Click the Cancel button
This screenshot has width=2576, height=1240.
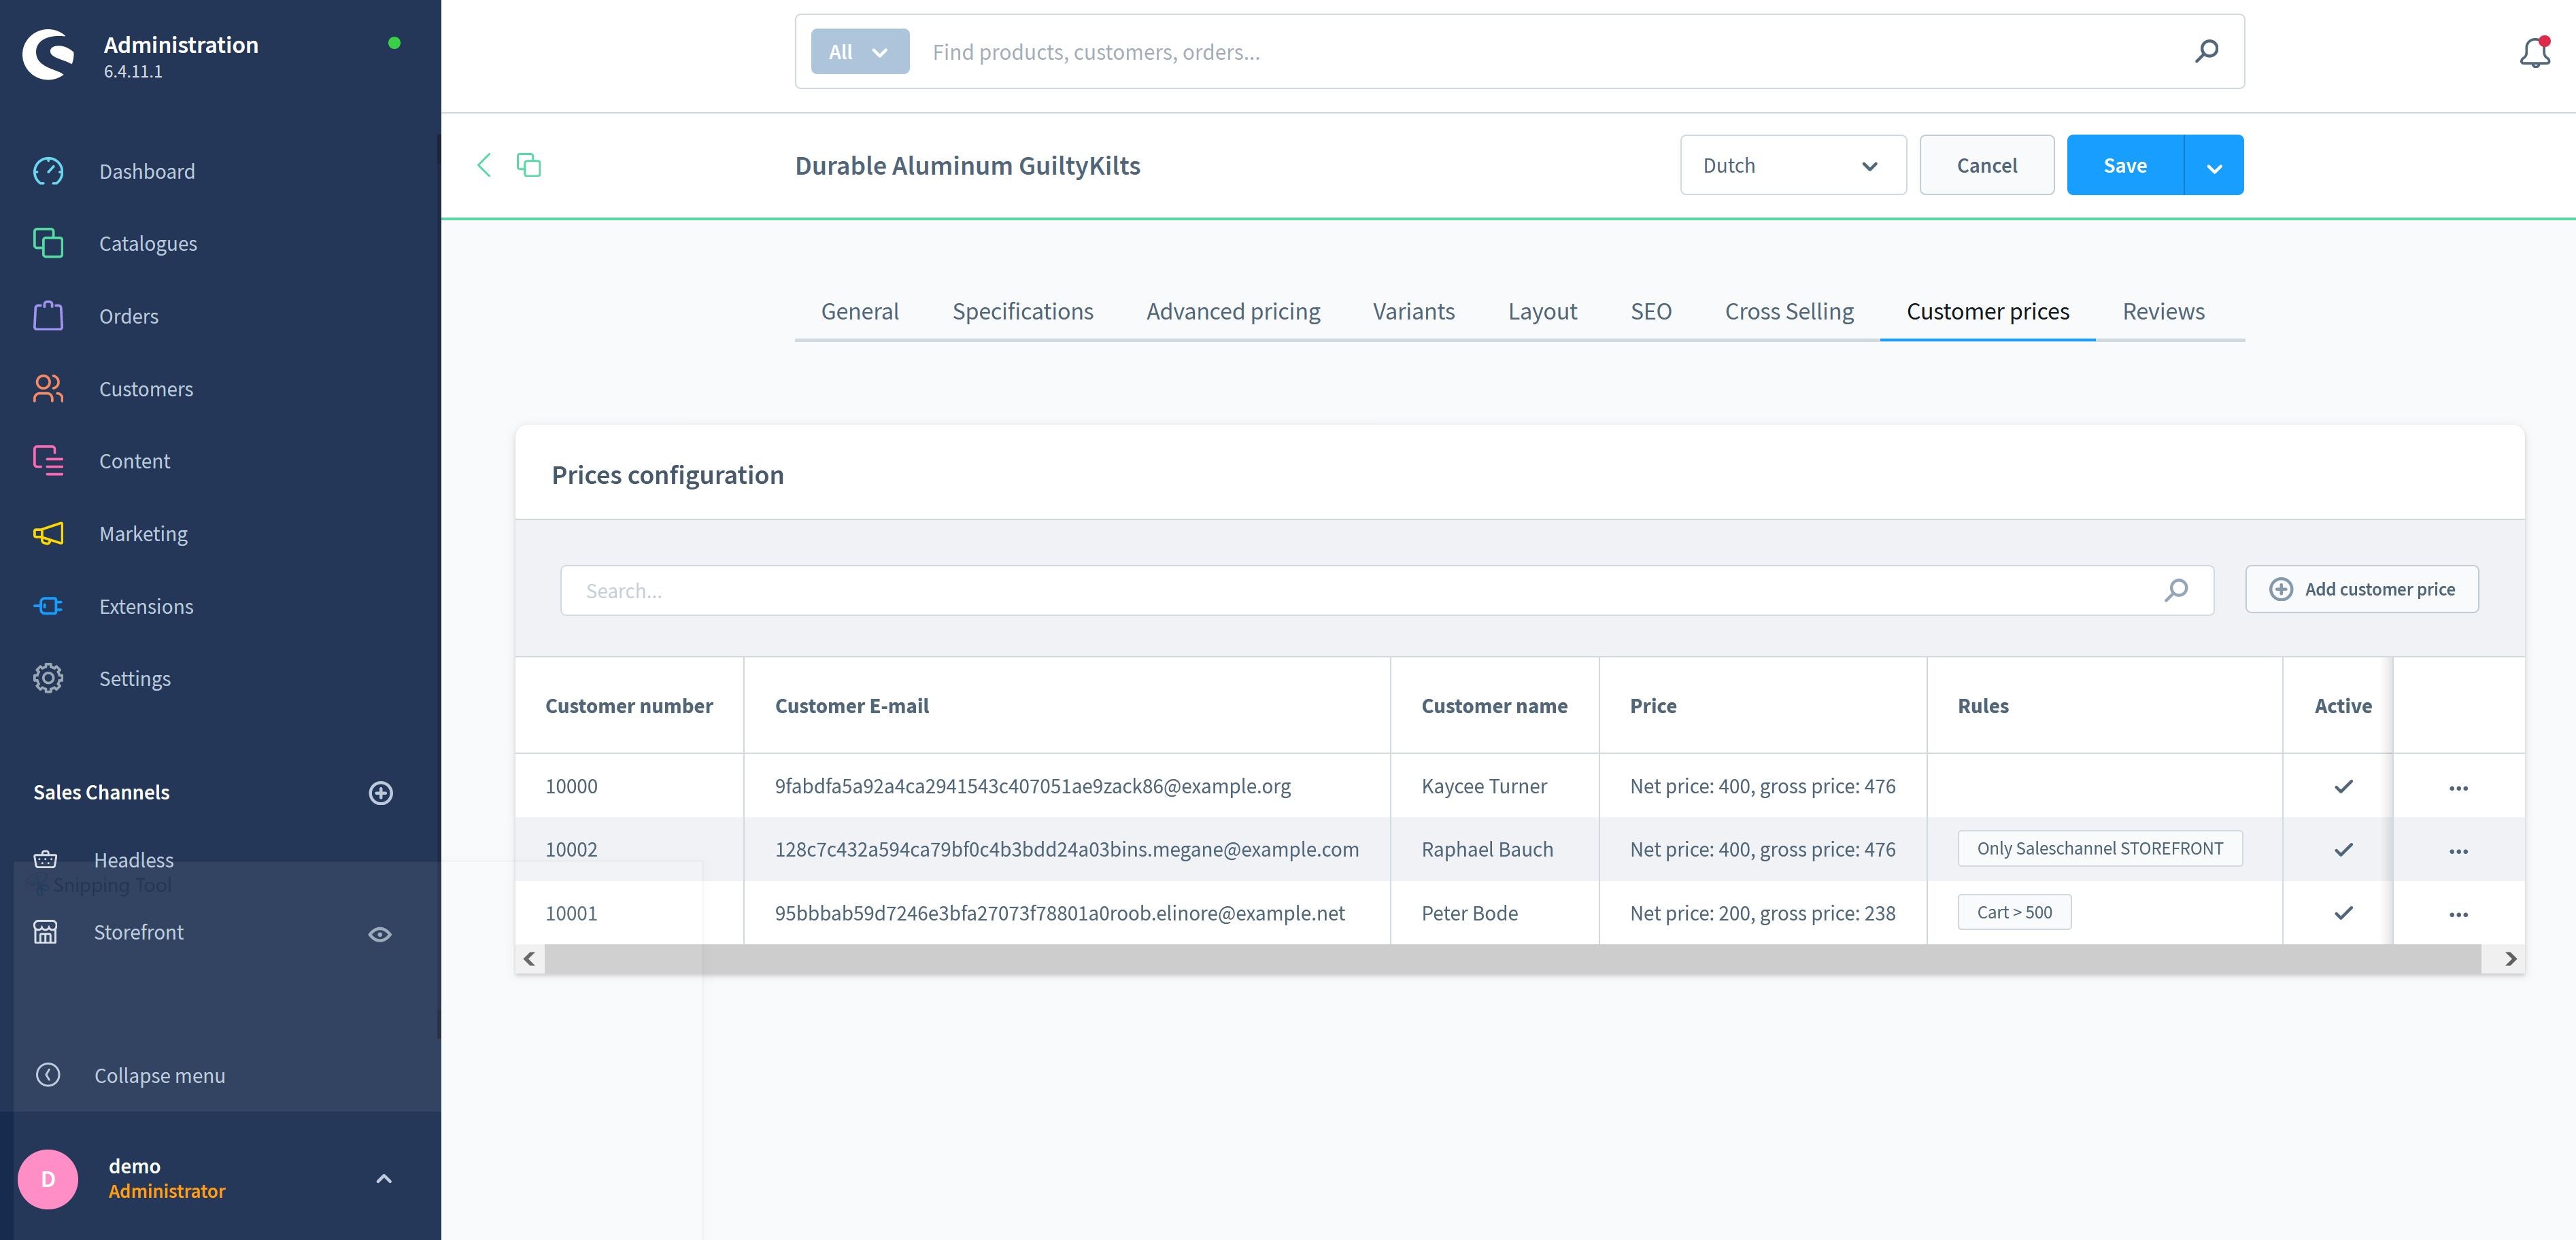tap(1986, 165)
